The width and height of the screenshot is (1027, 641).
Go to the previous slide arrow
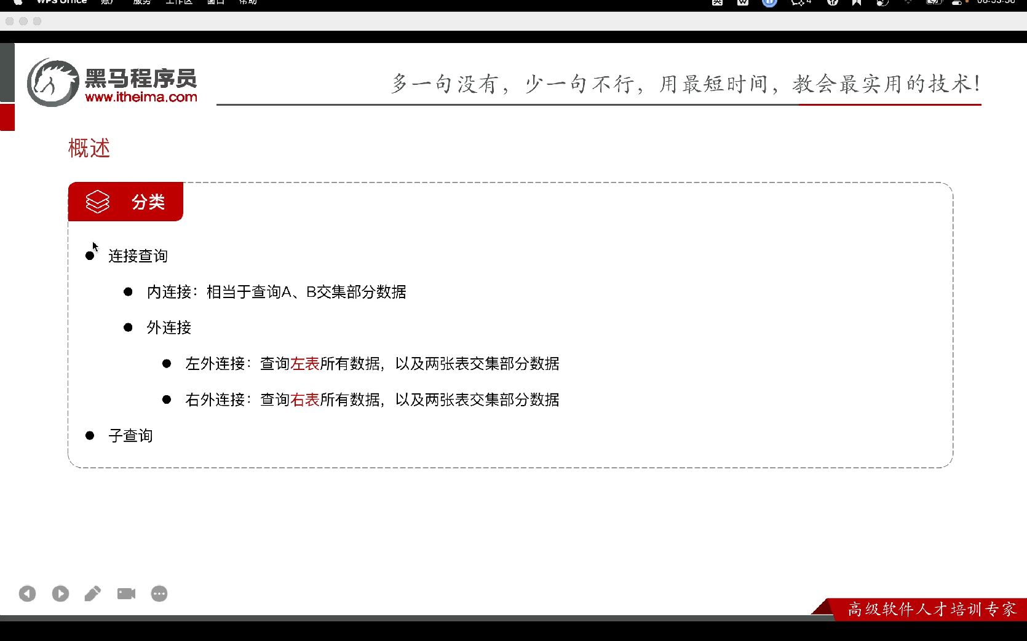[27, 594]
